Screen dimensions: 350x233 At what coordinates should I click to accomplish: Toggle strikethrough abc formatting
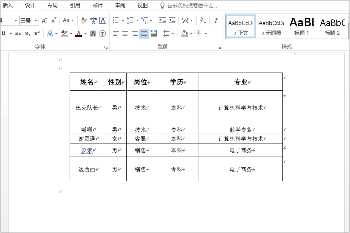pos(18,34)
